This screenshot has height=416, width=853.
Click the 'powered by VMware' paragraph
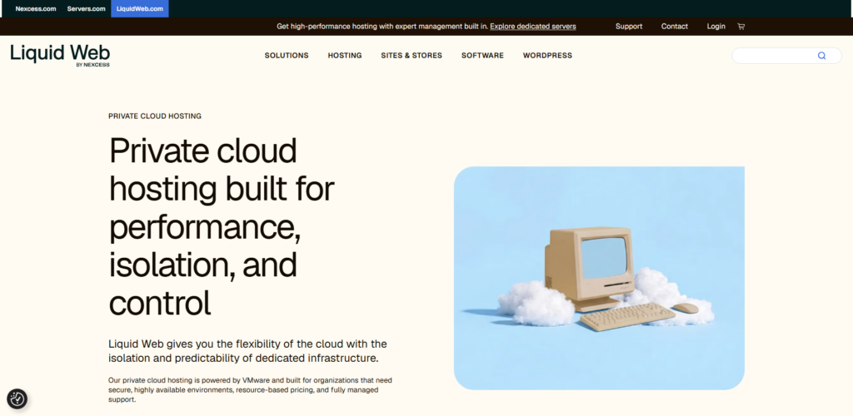point(250,389)
